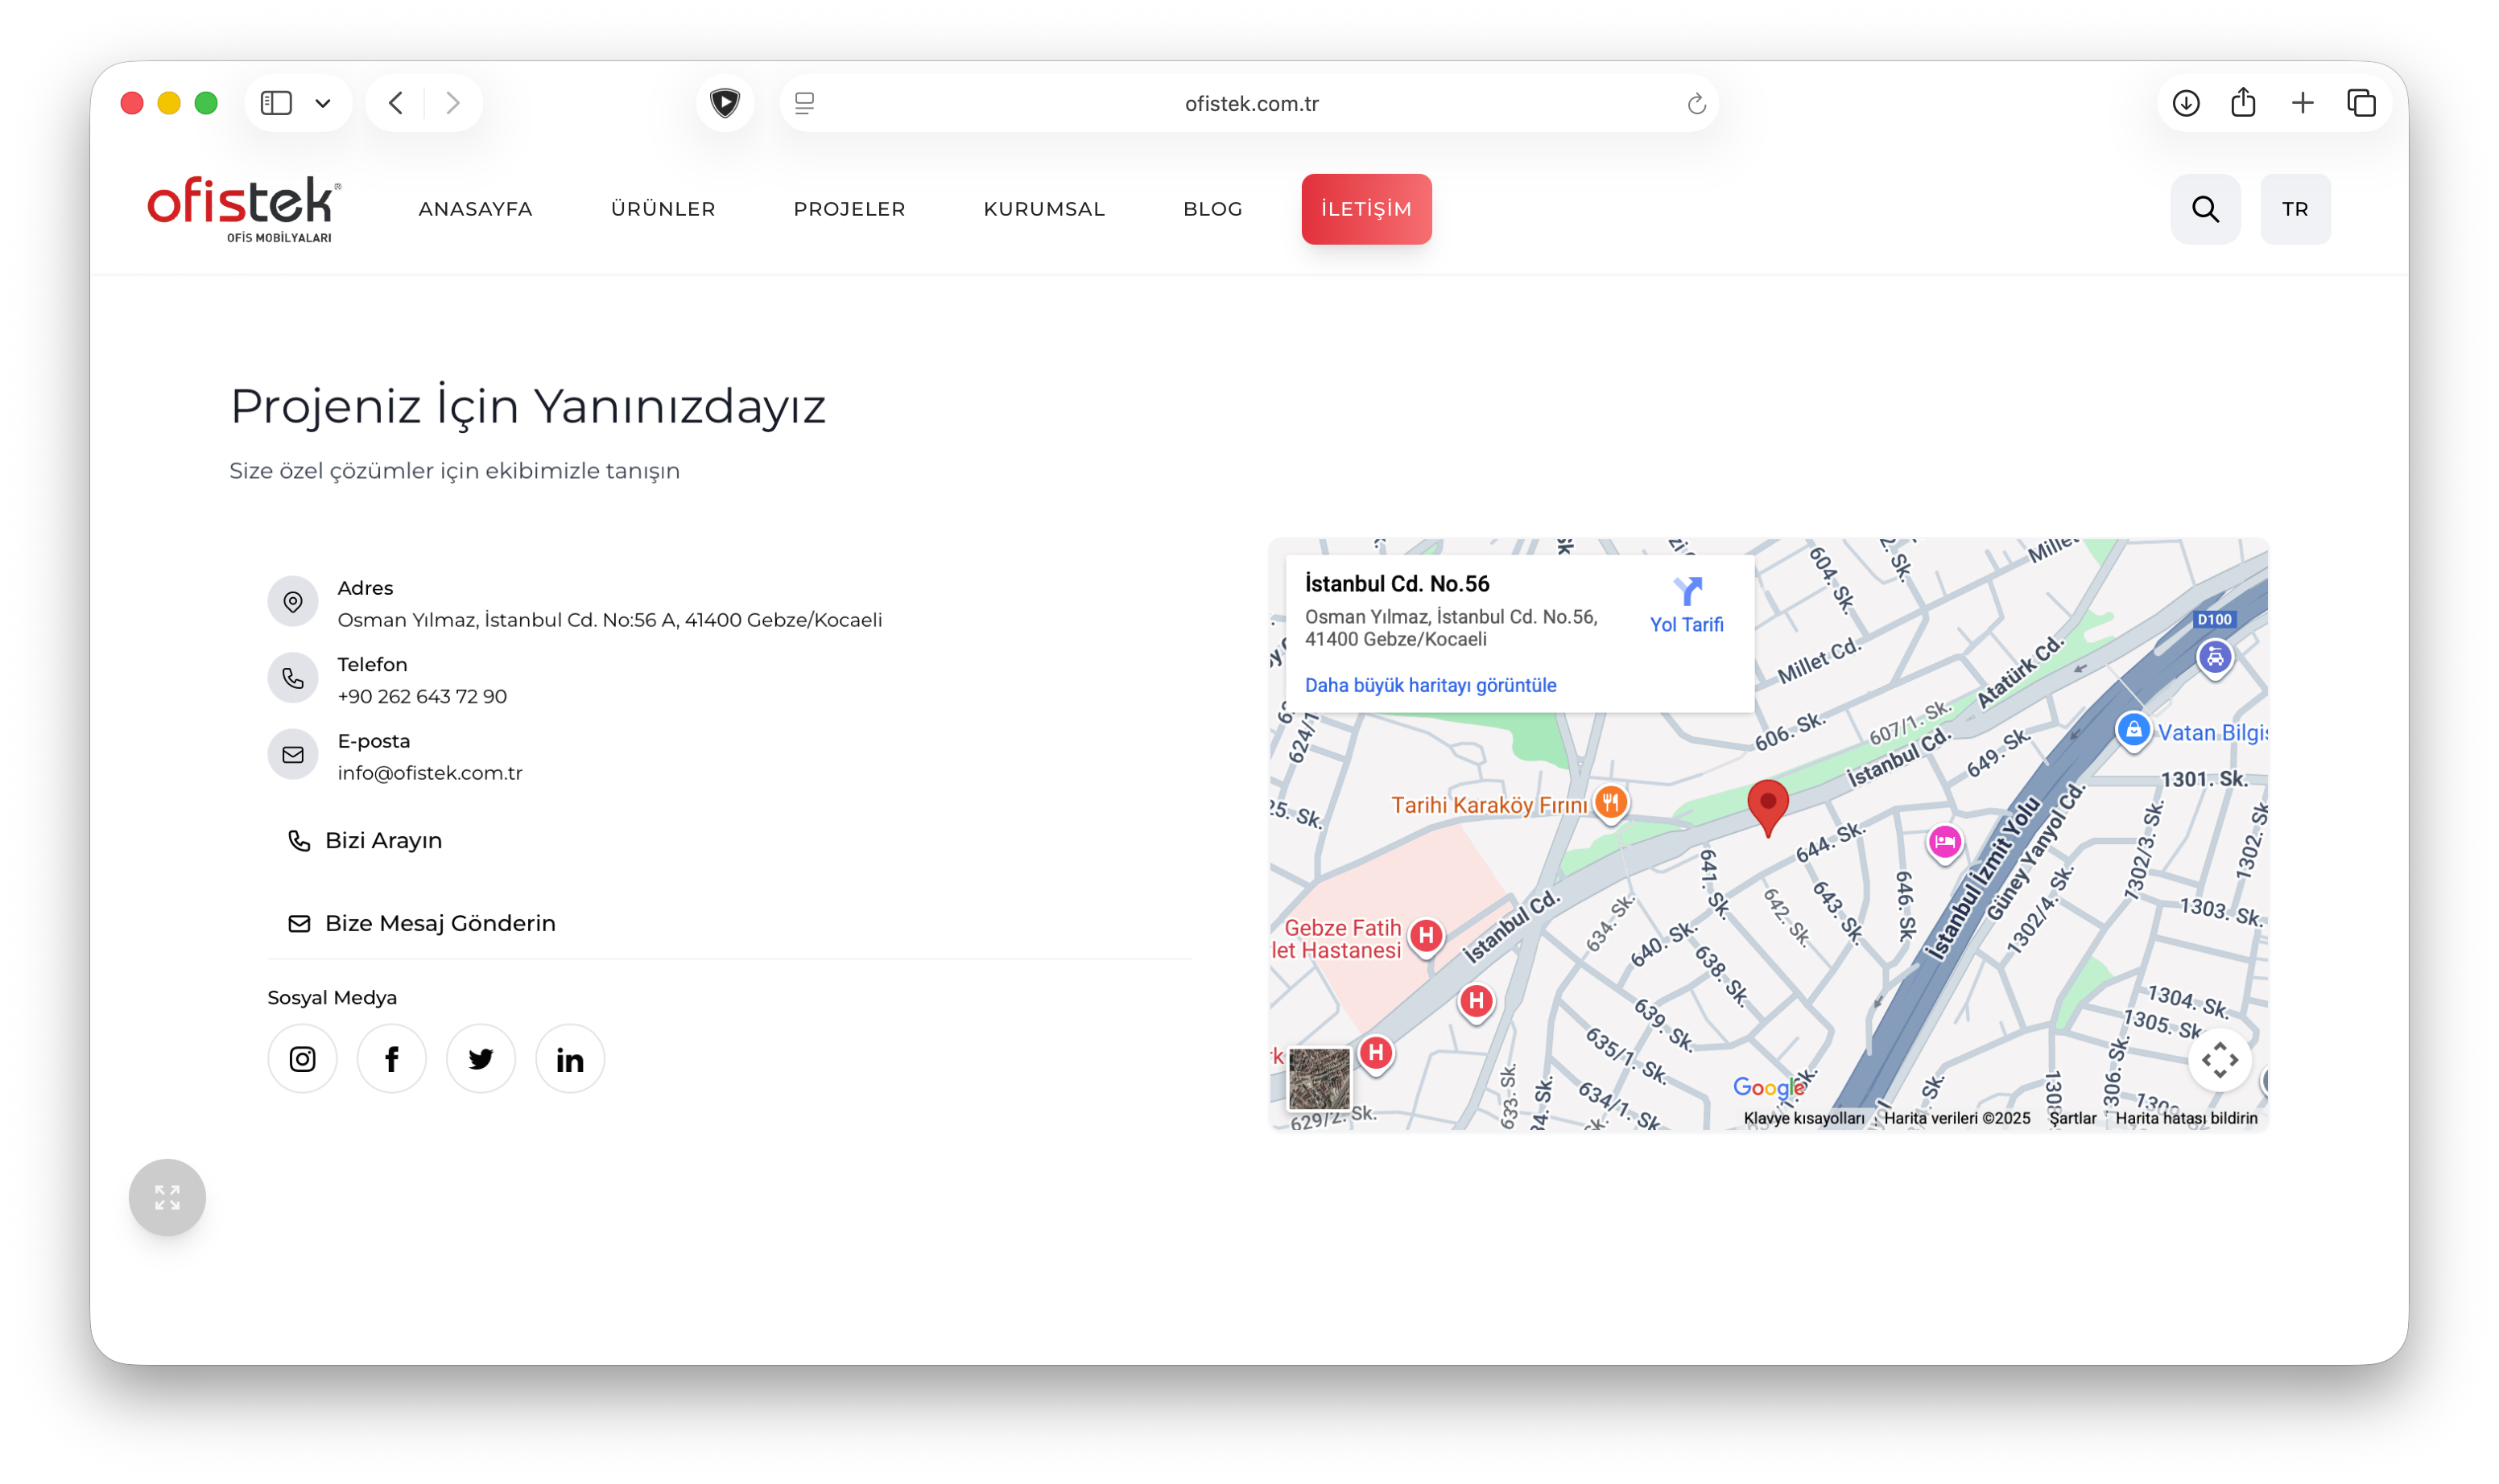2499x1484 pixels.
Task: Click the Safari share icon
Action: (x=2243, y=103)
